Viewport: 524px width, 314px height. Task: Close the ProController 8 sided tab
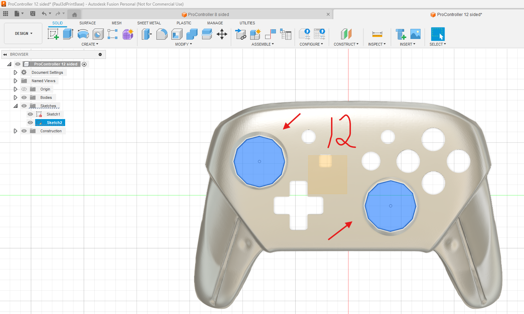click(x=328, y=14)
